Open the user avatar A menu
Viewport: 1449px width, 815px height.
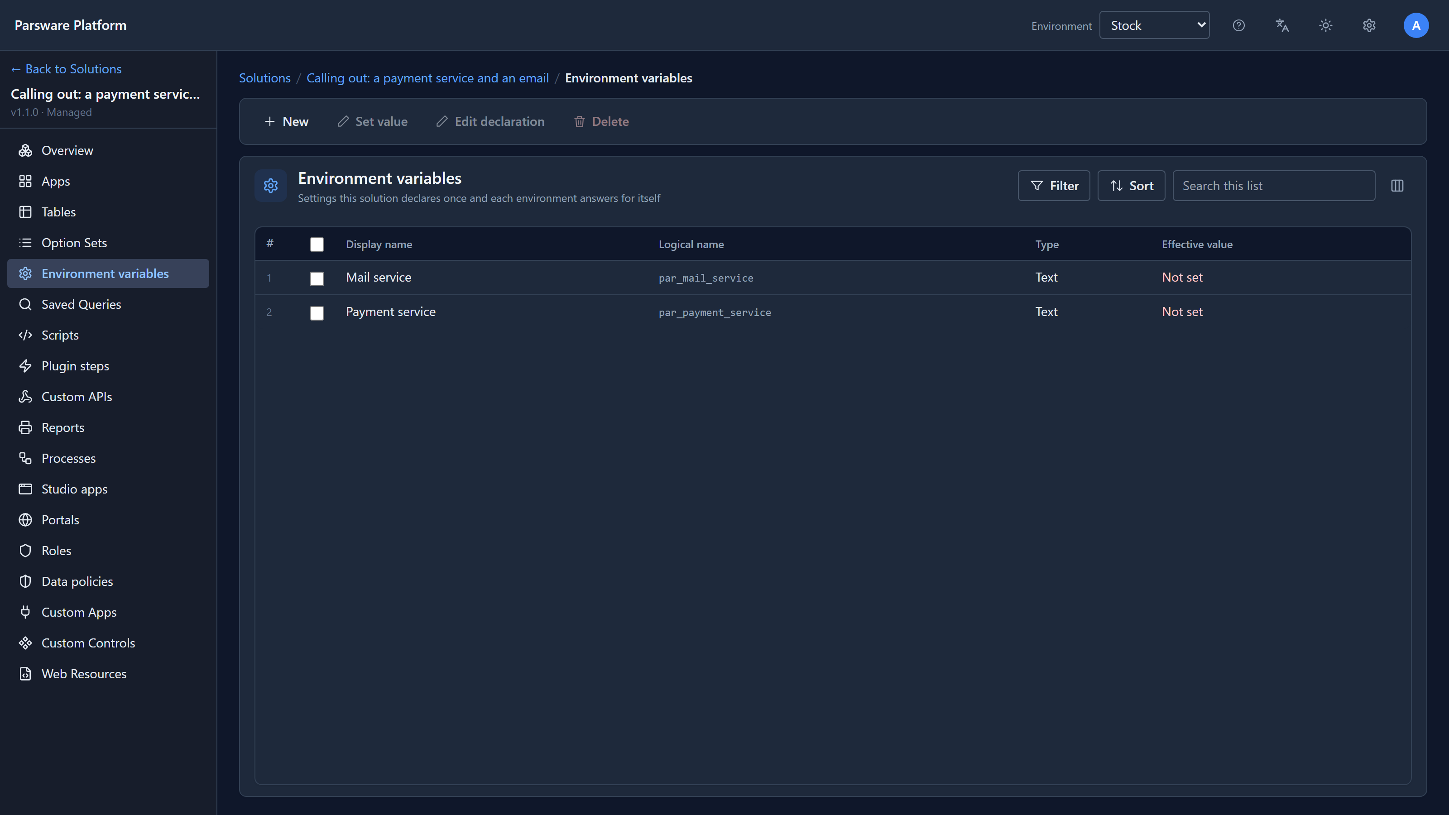1416,25
